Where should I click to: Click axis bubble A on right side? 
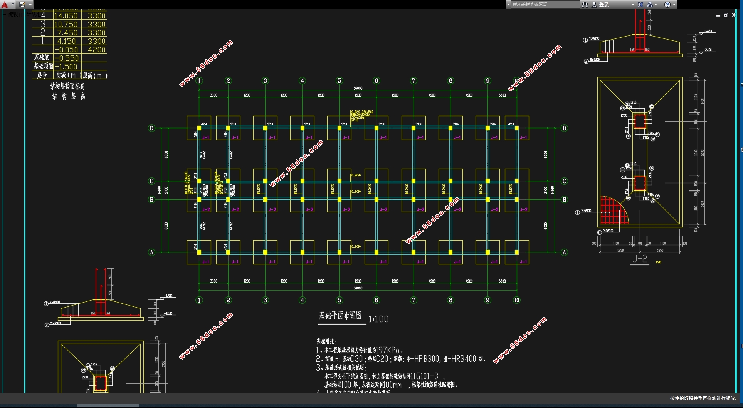point(564,252)
